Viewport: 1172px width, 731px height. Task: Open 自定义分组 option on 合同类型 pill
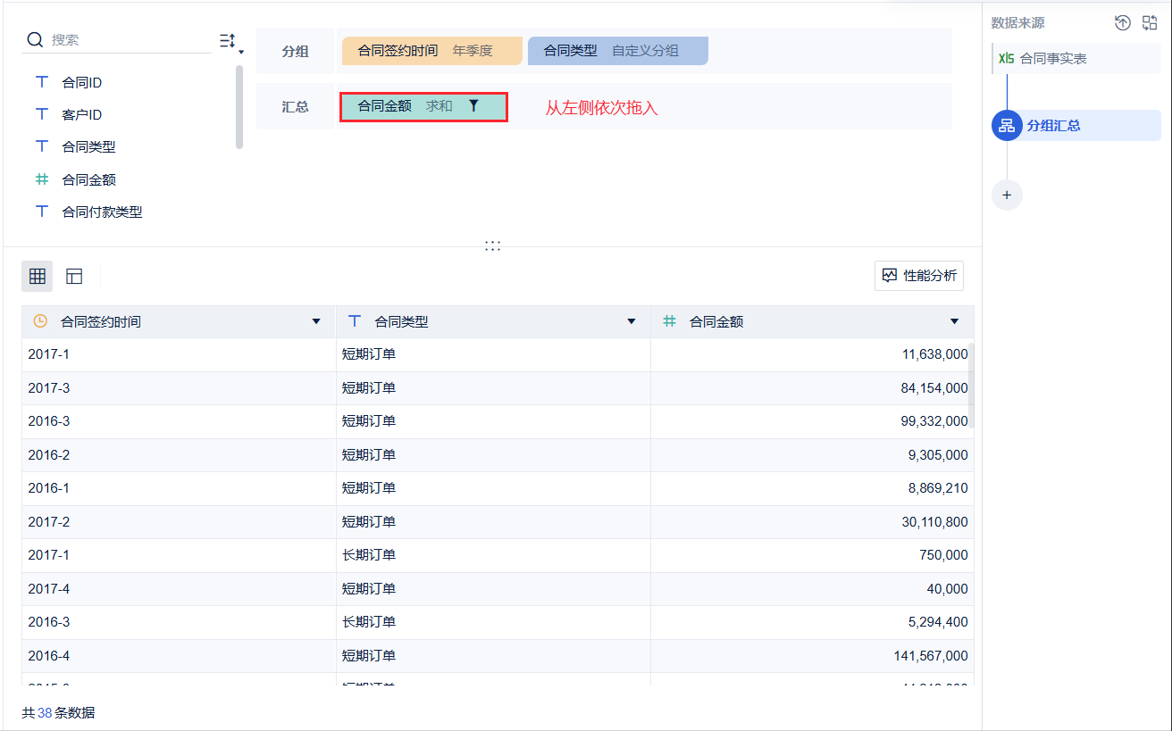[x=645, y=51]
